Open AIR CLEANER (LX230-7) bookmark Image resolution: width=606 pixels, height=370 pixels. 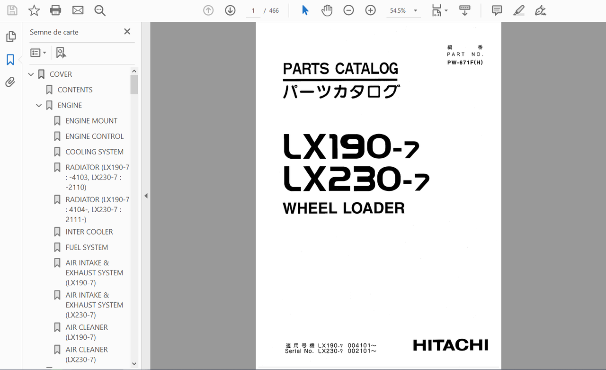point(87,354)
